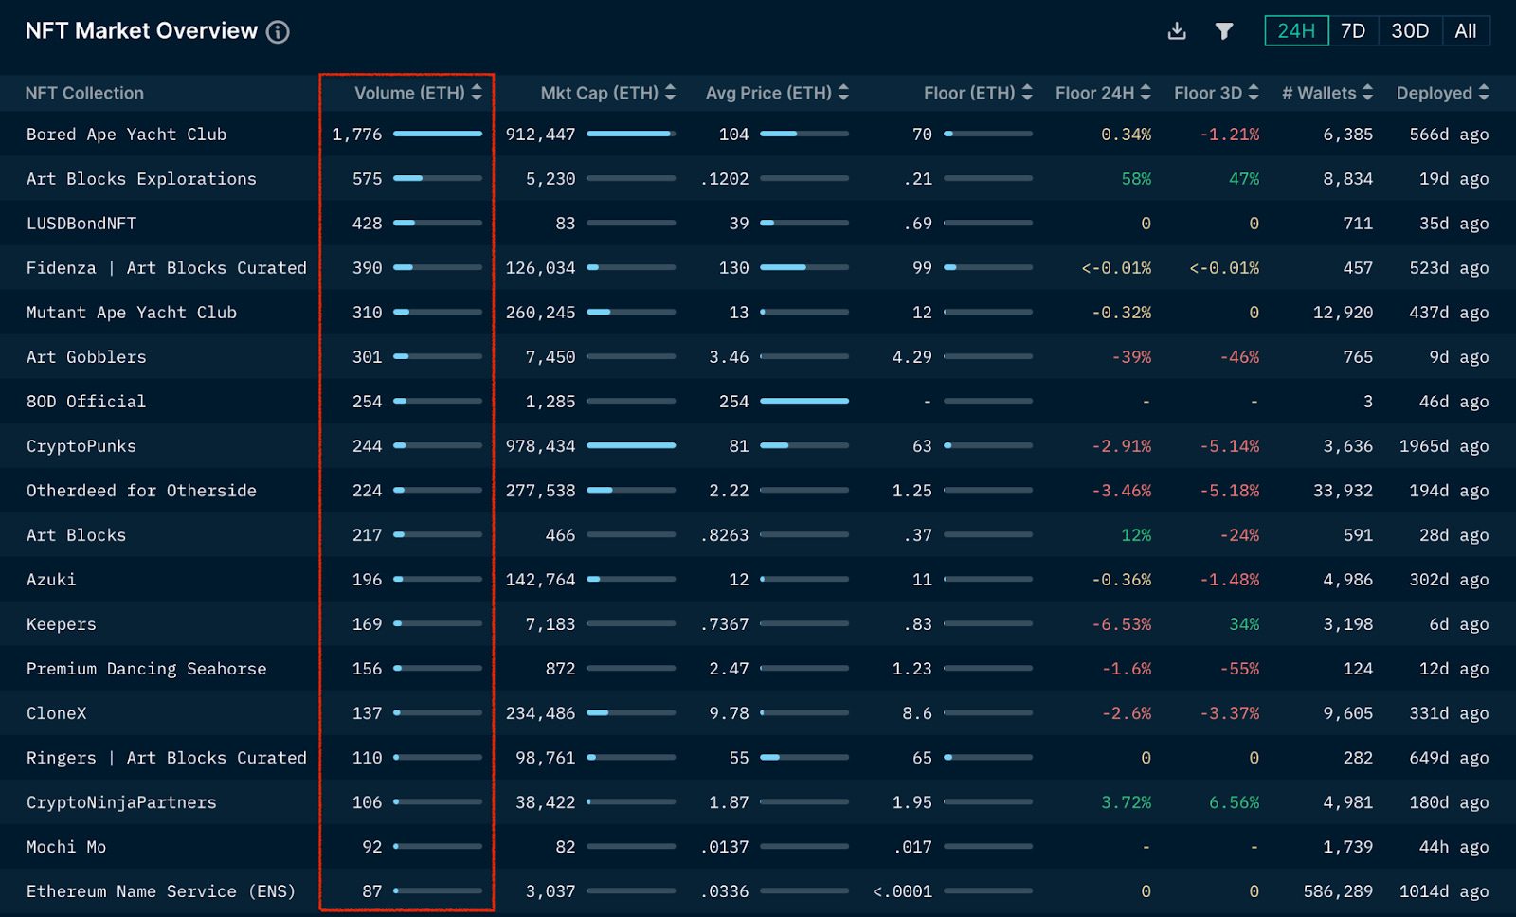Image resolution: width=1516 pixels, height=917 pixels.
Task: Open Art Gobblers collection
Action: pyautogui.click(x=86, y=357)
